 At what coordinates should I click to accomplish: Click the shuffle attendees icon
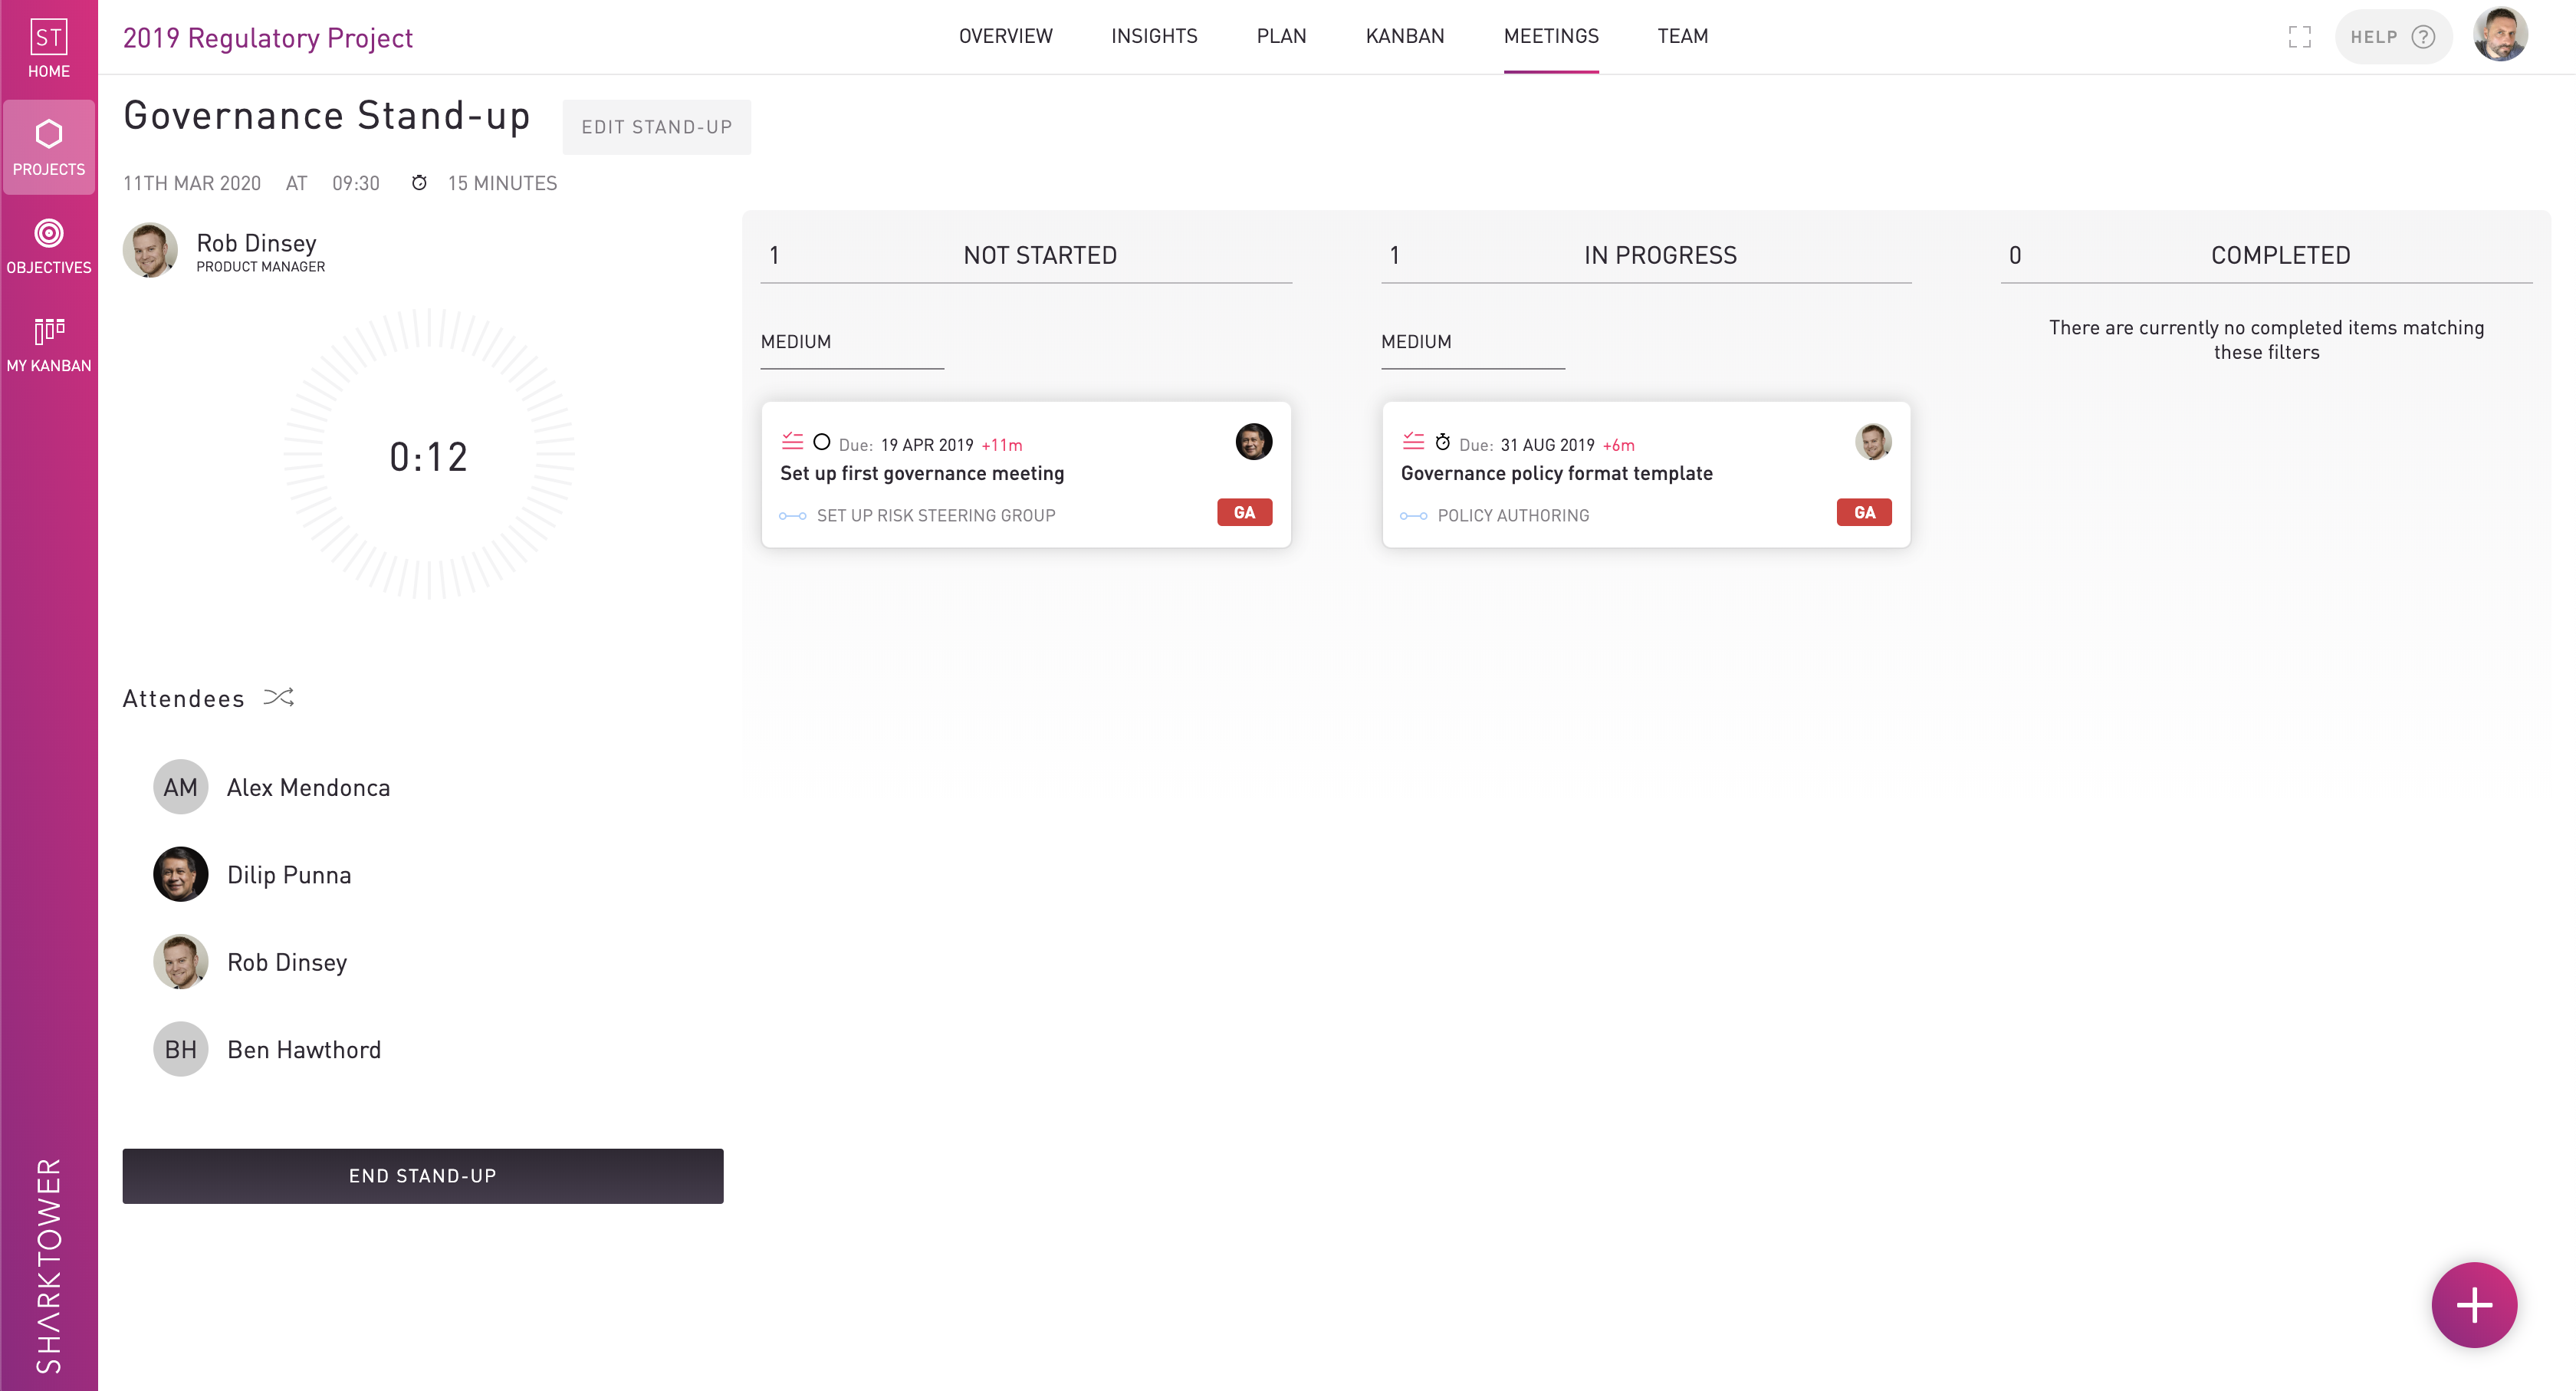278,697
